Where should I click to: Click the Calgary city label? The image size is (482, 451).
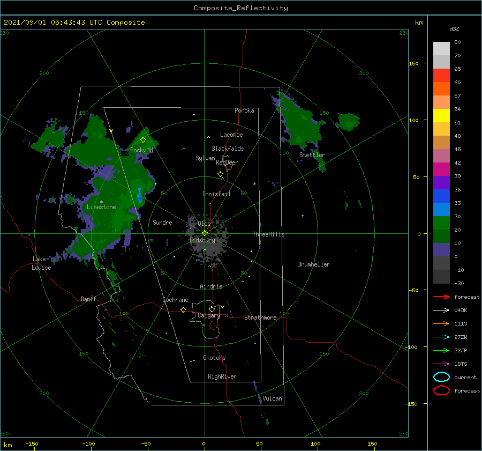pyautogui.click(x=209, y=315)
